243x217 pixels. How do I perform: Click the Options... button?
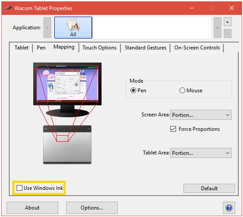[92, 208]
